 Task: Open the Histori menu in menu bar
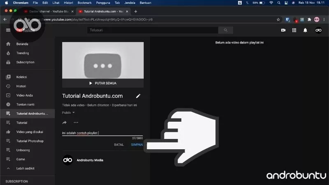coord(68,3)
